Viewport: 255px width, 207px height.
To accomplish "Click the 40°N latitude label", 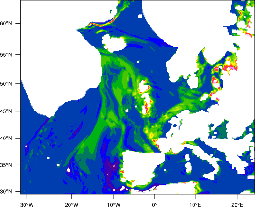I will tap(6, 139).
